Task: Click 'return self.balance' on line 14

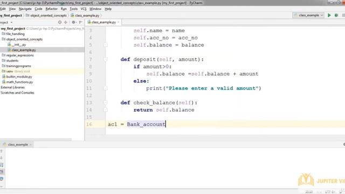Action: 164,110
